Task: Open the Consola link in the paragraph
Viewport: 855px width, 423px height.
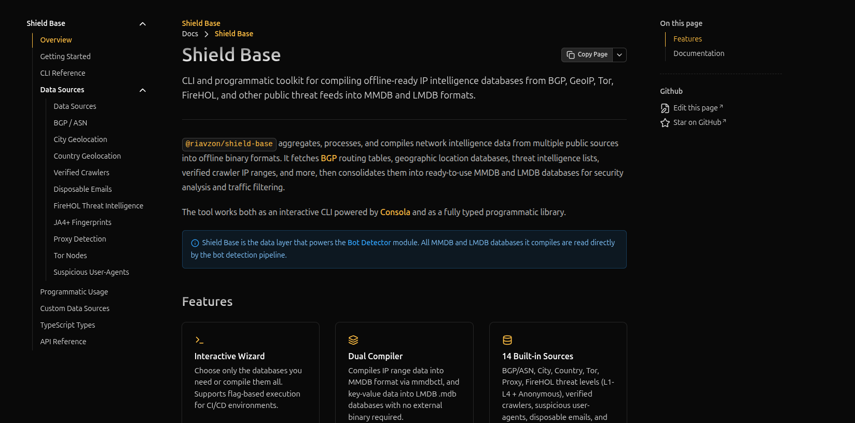Action: (395, 212)
